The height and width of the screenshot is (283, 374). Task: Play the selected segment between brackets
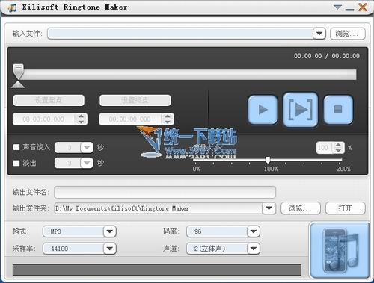click(300, 109)
